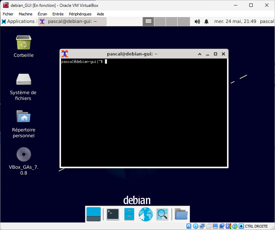Select the Système de fichiers desktop icon

click(x=24, y=79)
